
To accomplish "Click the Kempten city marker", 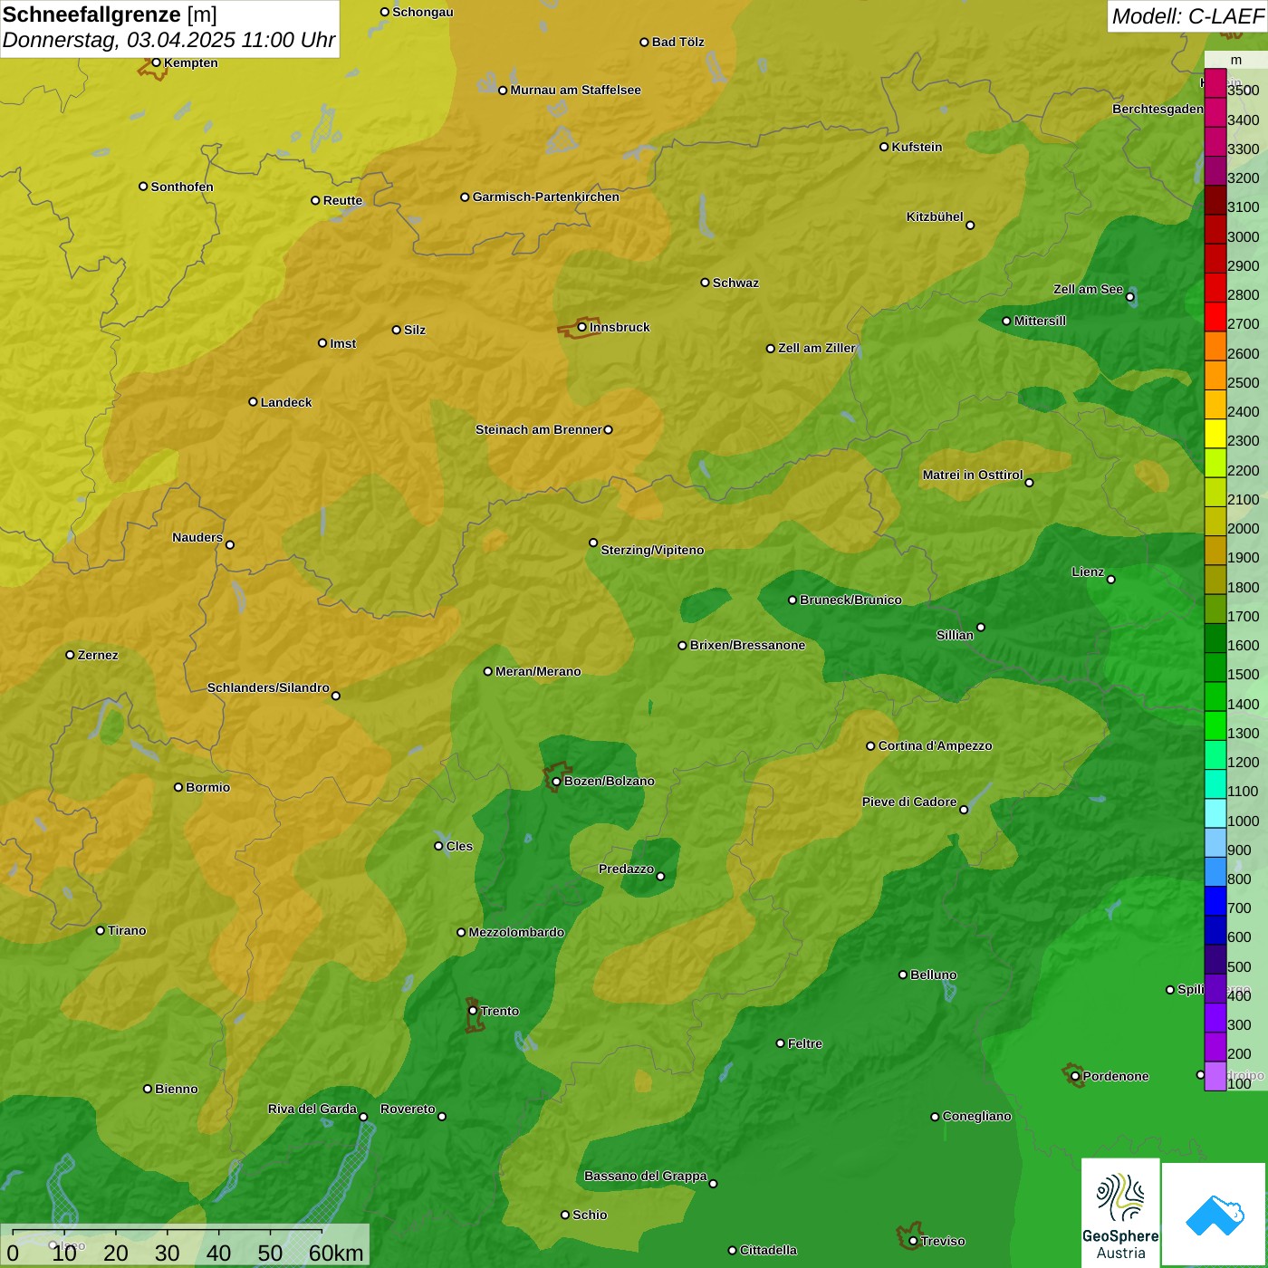I will tap(156, 62).
